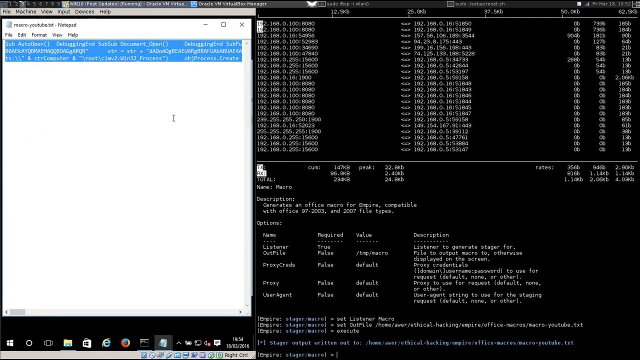Image resolution: width=640 pixels, height=360 pixels.
Task: Open Notepad's Help menu
Action: click(x=73, y=35)
